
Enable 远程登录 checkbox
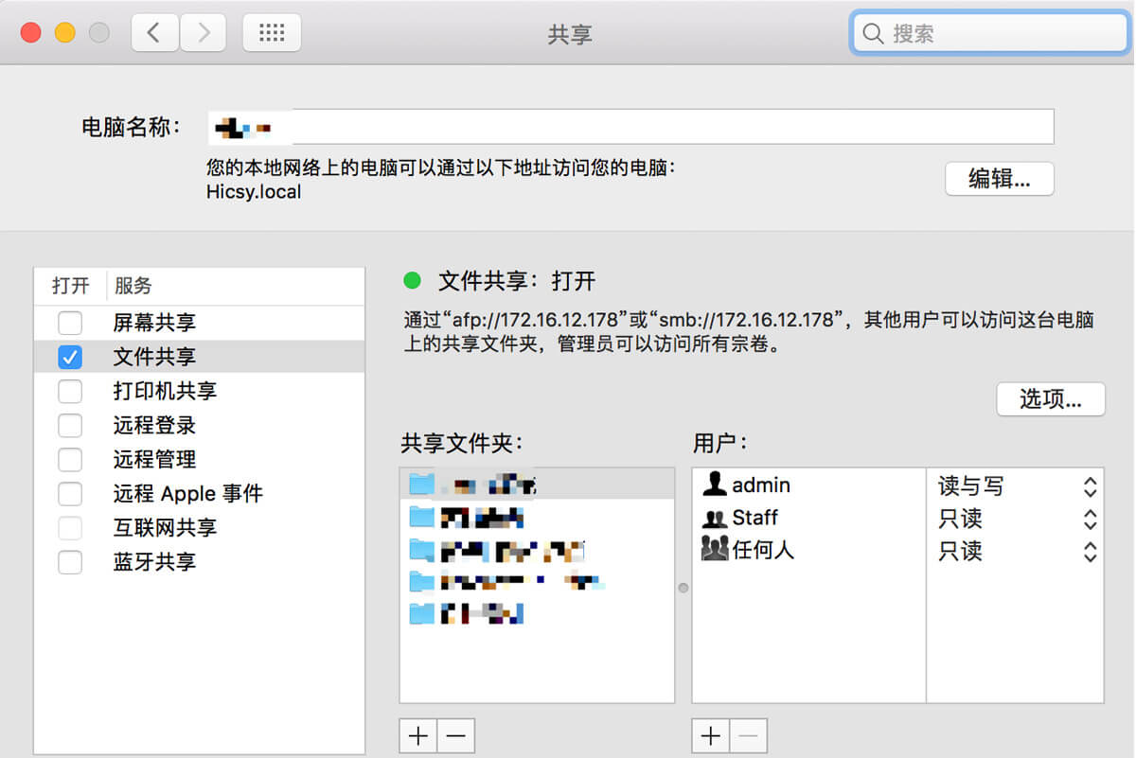tap(70, 425)
